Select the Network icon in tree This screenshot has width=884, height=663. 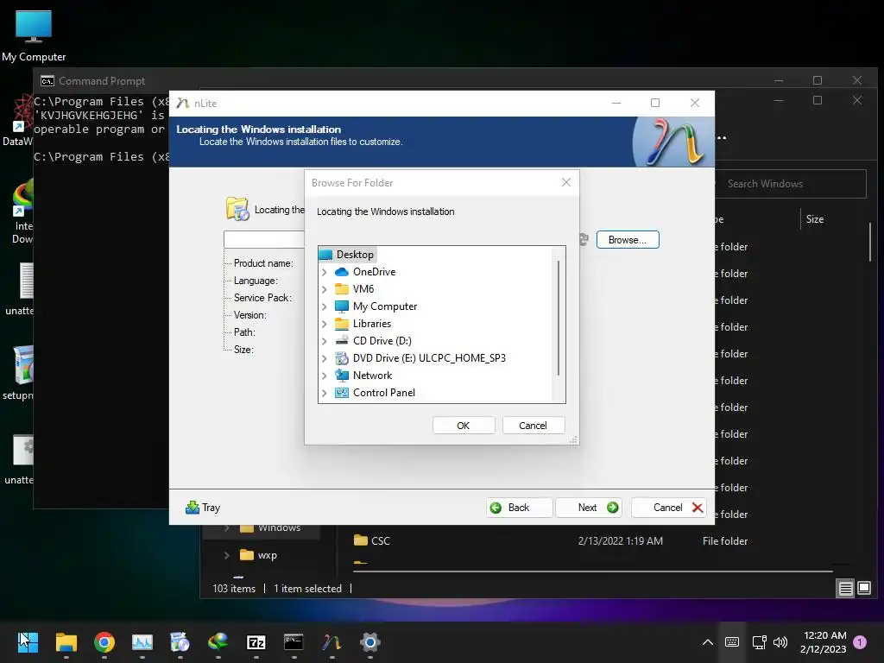342,376
